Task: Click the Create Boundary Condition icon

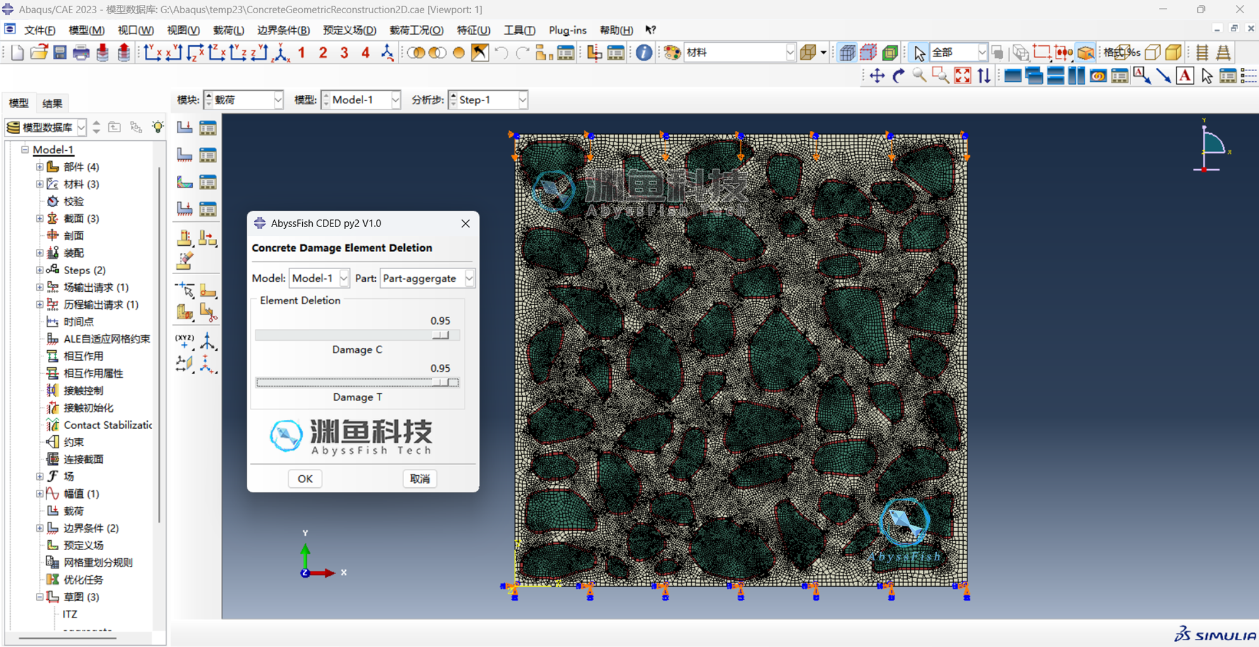Action: (184, 155)
